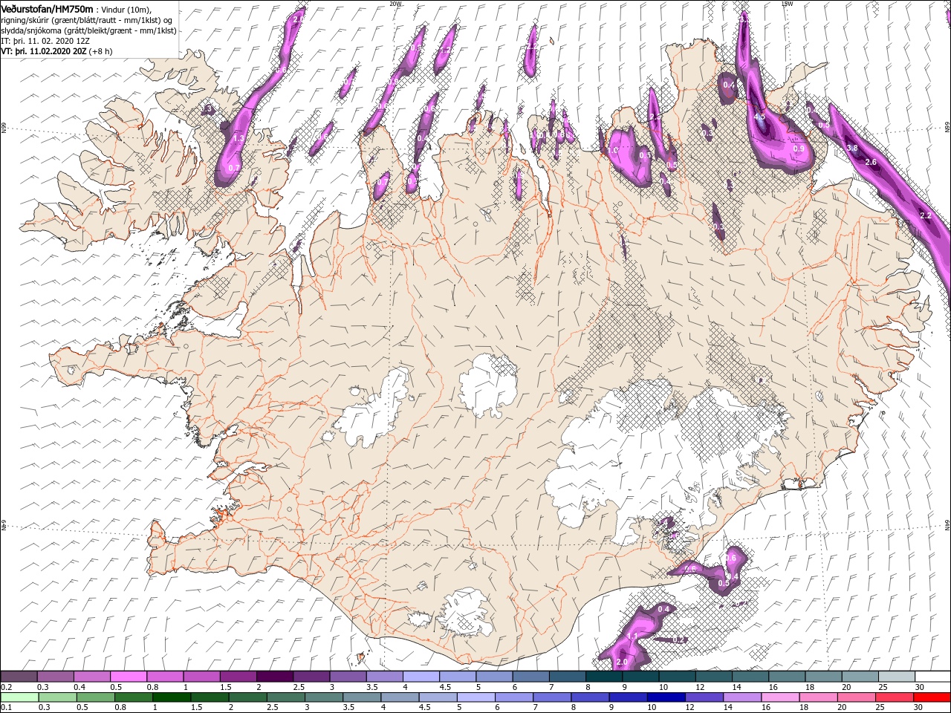The image size is (951, 713).
Task: Click the 'rigning/skúrir' legend description line
Action: (x=87, y=20)
